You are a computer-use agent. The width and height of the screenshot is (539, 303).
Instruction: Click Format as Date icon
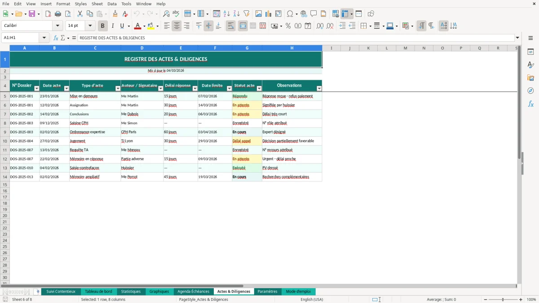[x=308, y=26]
